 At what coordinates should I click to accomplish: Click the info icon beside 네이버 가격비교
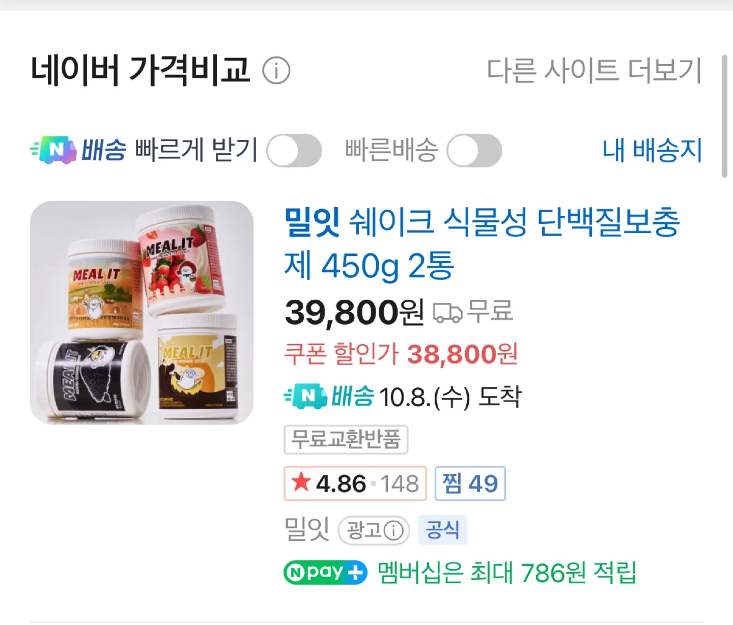click(x=276, y=71)
